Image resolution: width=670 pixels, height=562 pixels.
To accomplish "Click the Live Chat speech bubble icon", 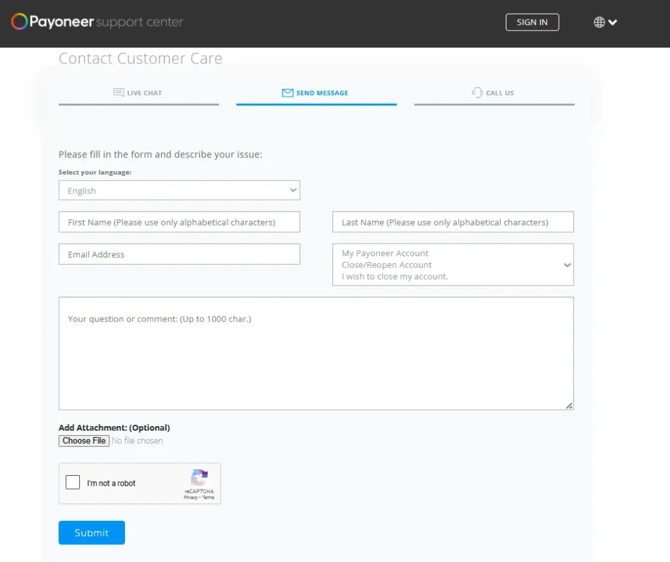I will (118, 93).
